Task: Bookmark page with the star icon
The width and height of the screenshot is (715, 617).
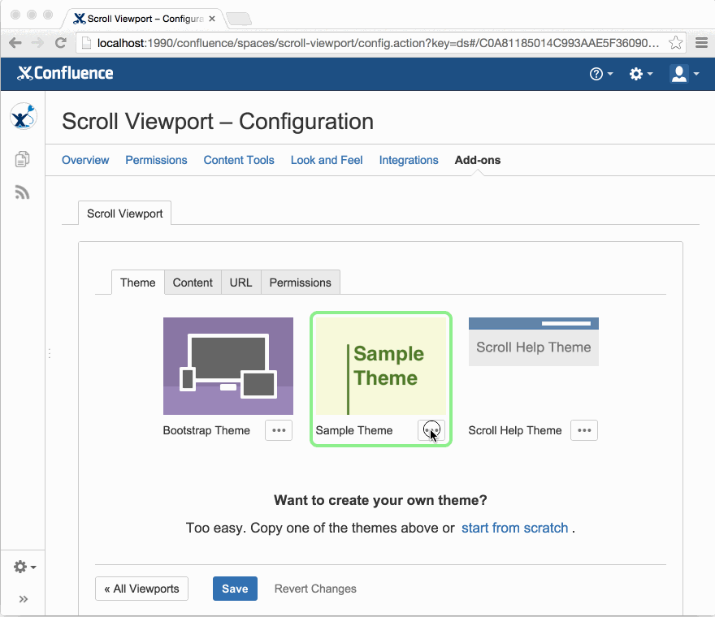Action: click(x=675, y=43)
